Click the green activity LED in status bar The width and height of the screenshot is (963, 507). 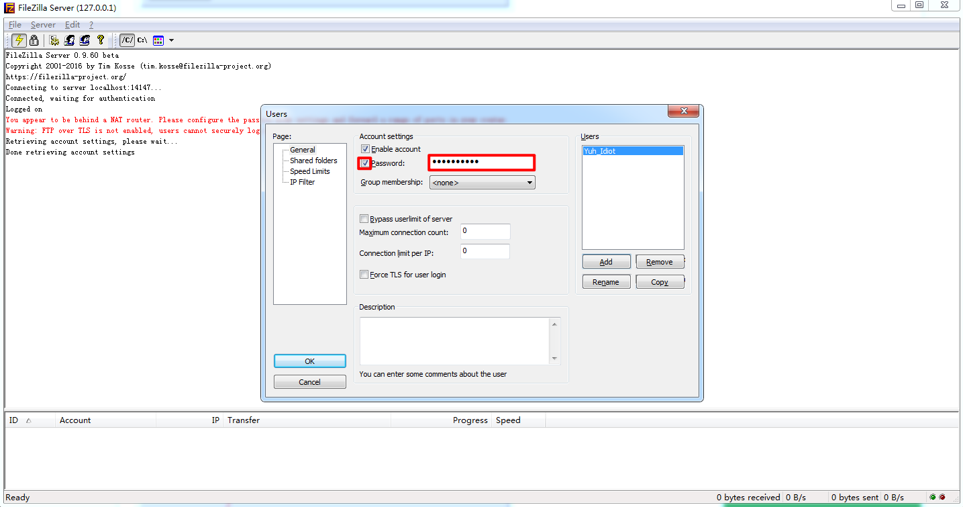(933, 498)
